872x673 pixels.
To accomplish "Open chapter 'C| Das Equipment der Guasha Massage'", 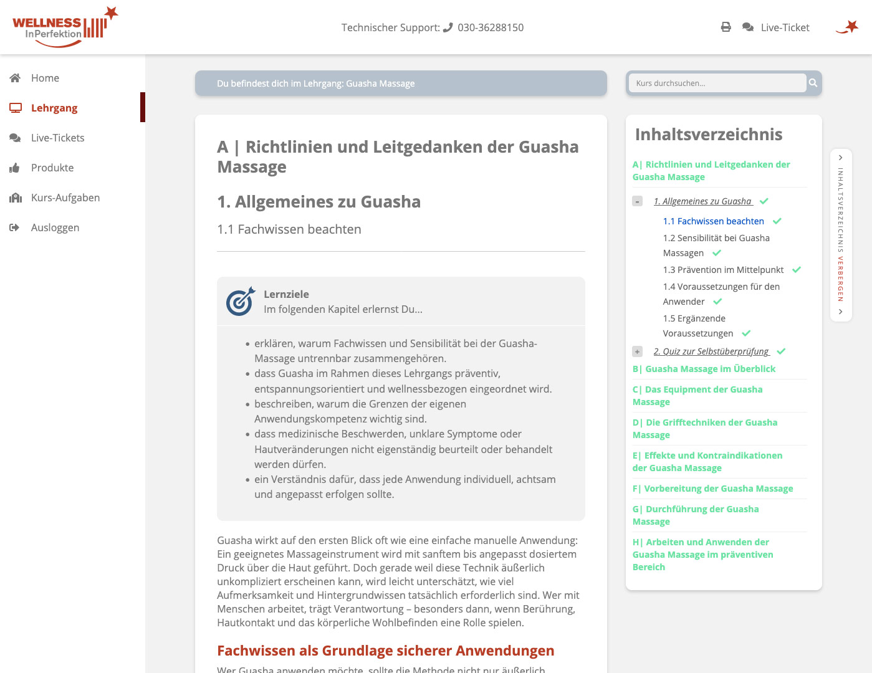I will coord(697,396).
